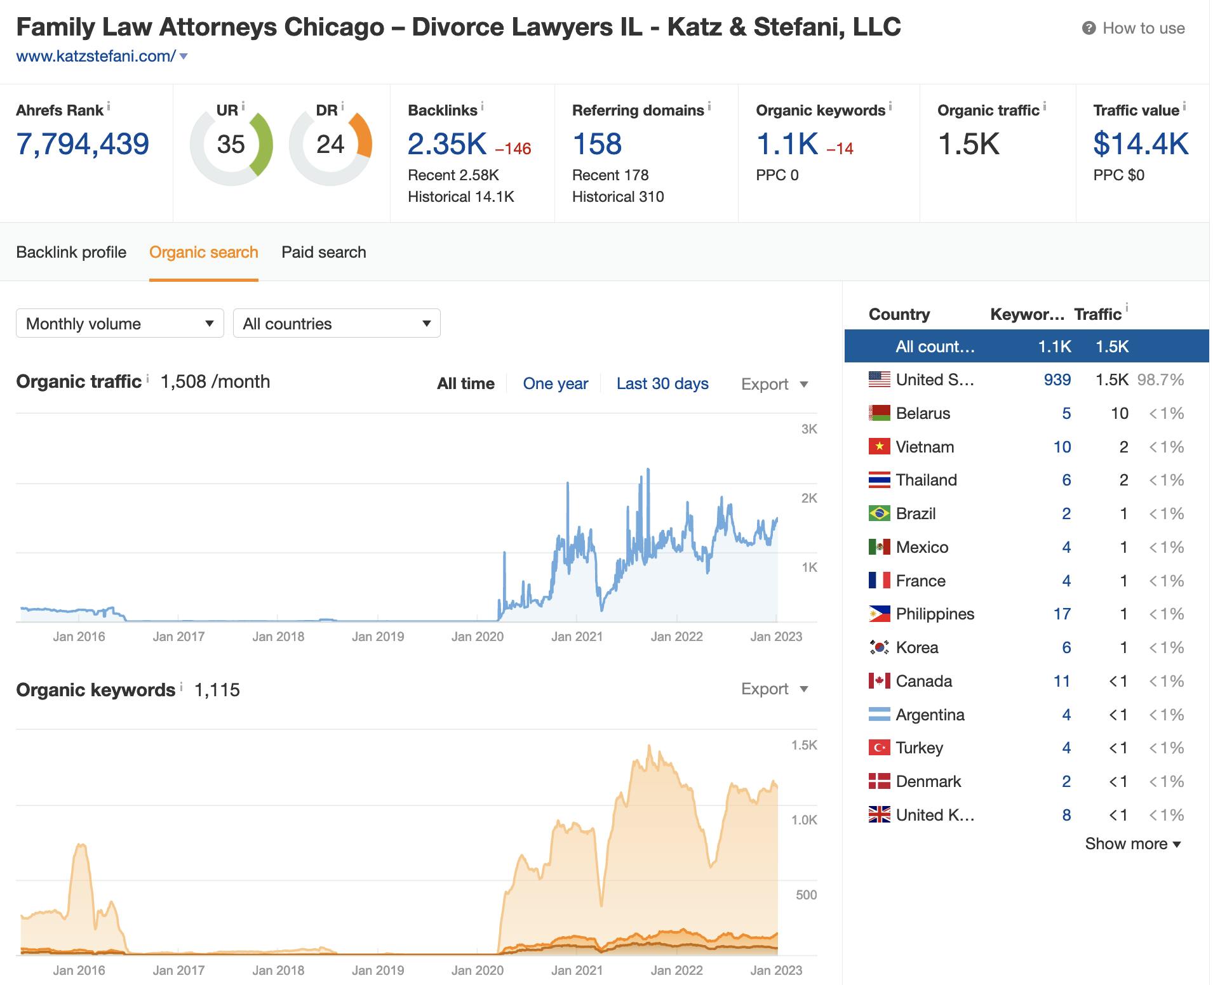Expand the country list with Show more
1213x985 pixels.
click(1132, 843)
